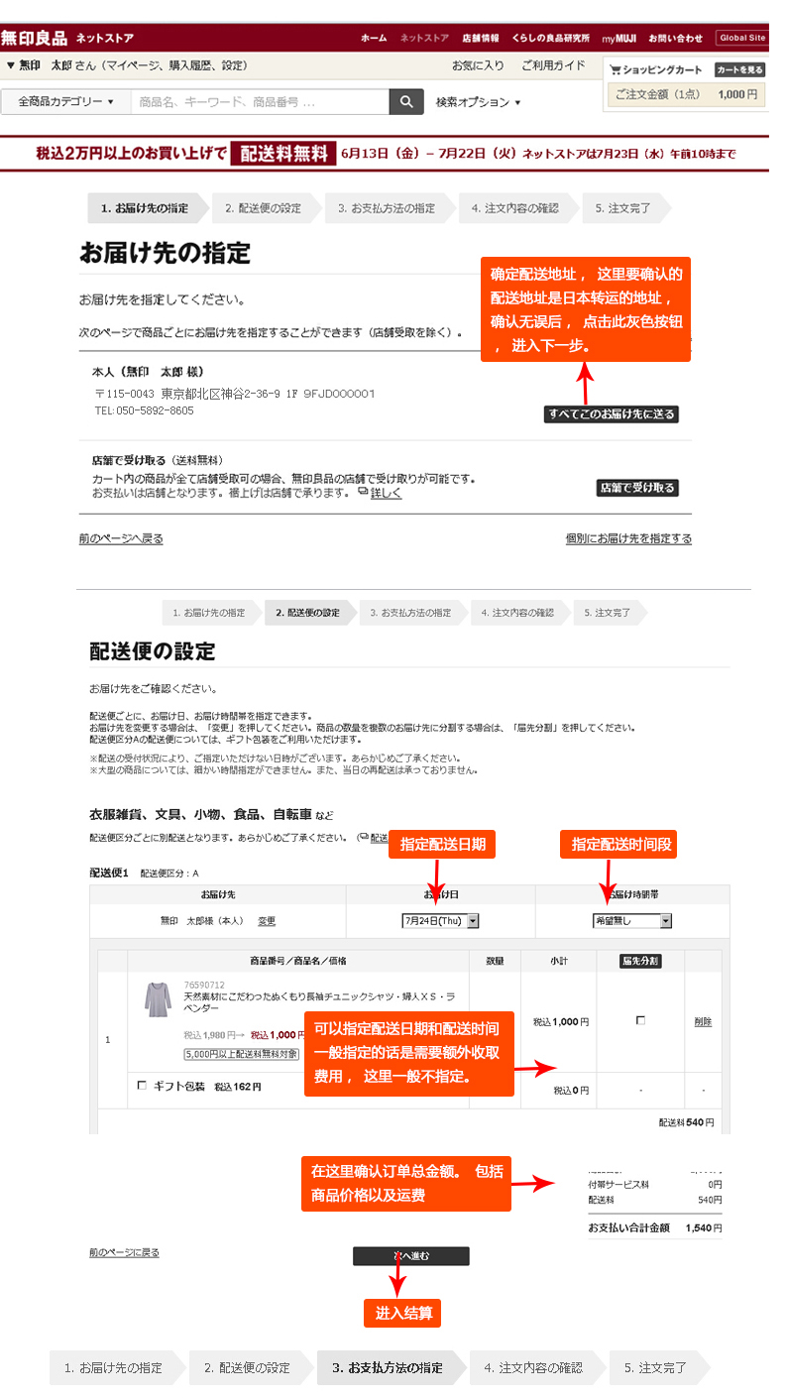
Task: Open the 全商品カテゴリー dropdown
Action: (65, 102)
